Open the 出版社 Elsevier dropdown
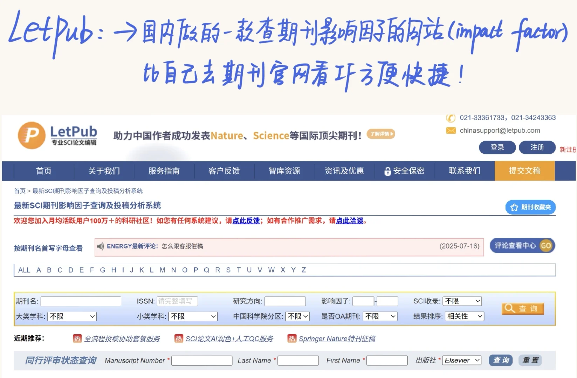The width and height of the screenshot is (577, 378). pyautogui.click(x=462, y=360)
